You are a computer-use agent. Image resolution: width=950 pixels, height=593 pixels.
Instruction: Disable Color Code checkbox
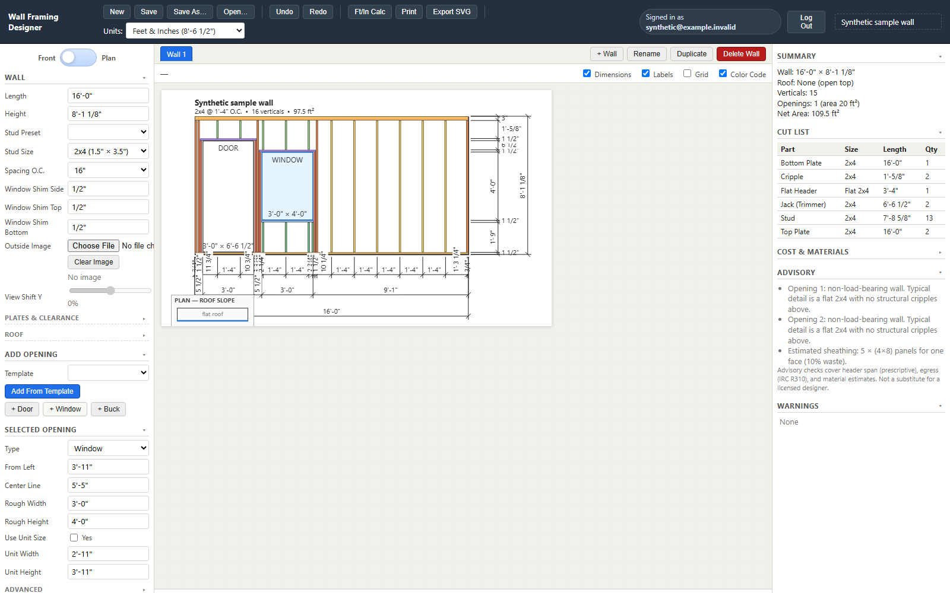click(723, 74)
